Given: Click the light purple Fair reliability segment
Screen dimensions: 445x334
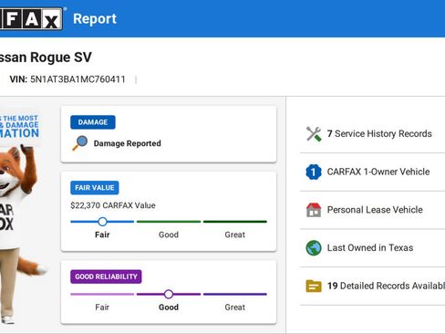Looking at the screenshot, I should point(102,294).
